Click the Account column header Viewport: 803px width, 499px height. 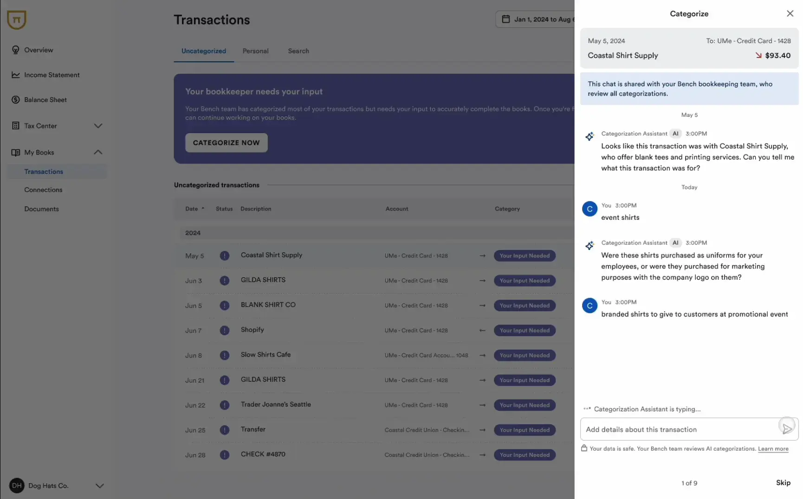tap(396, 209)
